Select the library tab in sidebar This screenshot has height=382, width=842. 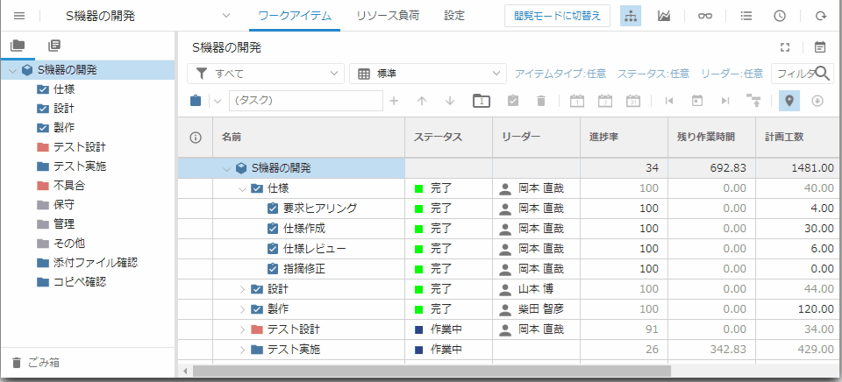54,46
